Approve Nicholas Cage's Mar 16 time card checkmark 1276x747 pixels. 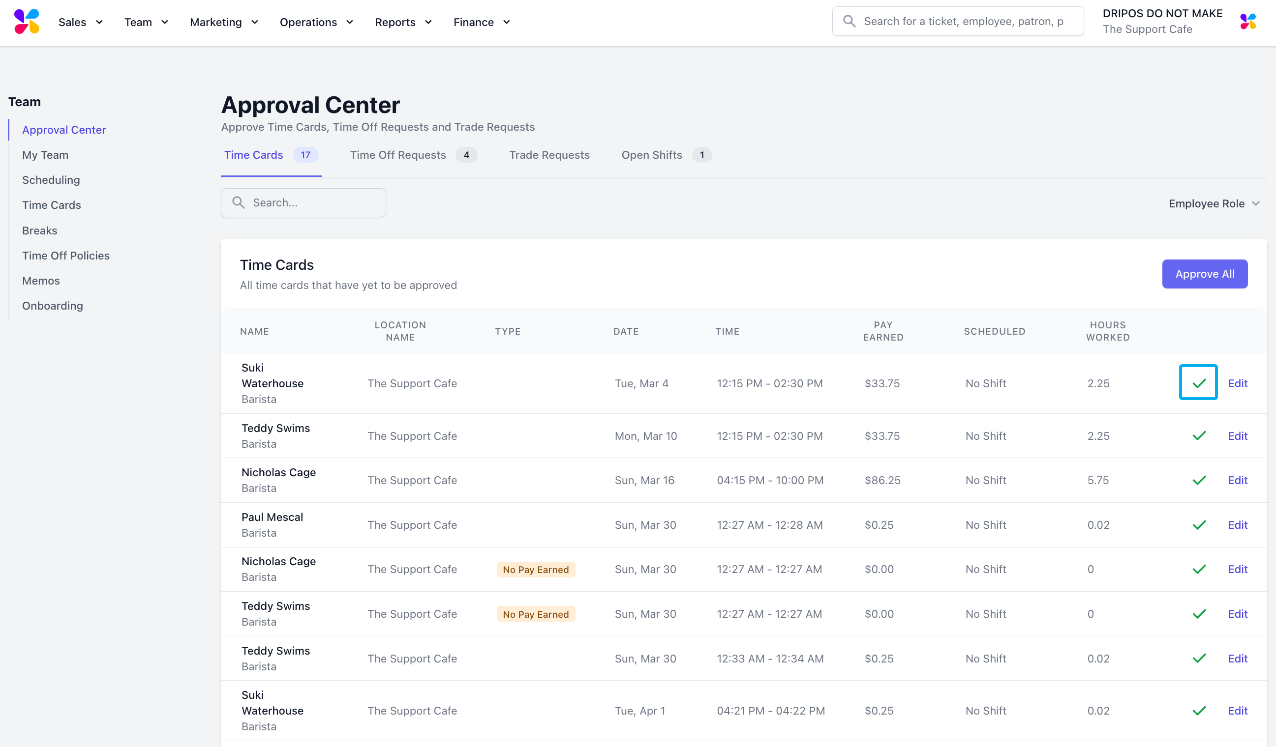pyautogui.click(x=1199, y=480)
